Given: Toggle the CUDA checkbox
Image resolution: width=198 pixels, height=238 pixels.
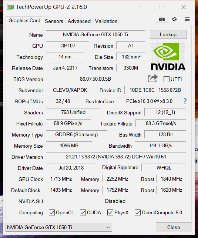Looking at the screenshot, I should 83,212.
